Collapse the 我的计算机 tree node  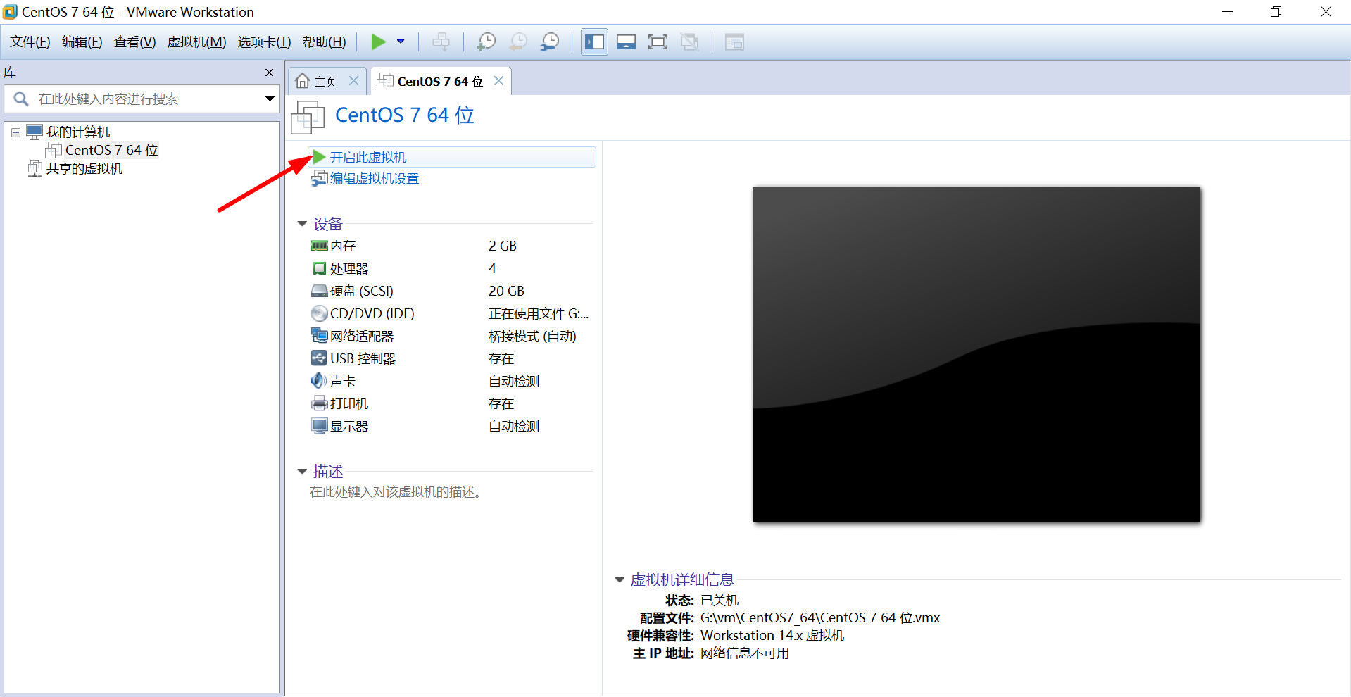click(15, 132)
